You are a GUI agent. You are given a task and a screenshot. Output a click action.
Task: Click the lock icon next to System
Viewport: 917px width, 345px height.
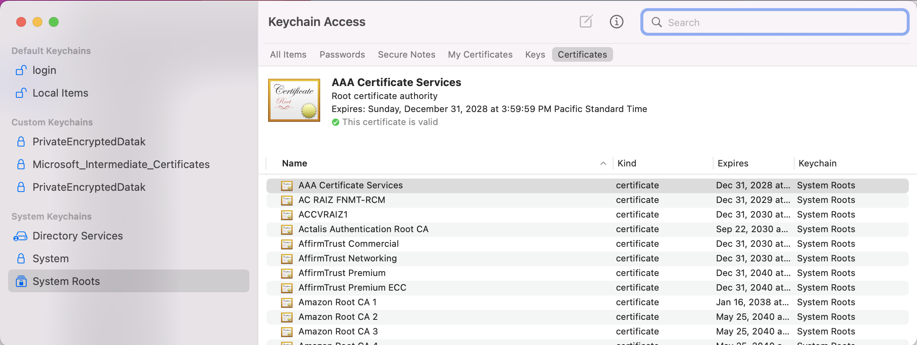point(21,259)
